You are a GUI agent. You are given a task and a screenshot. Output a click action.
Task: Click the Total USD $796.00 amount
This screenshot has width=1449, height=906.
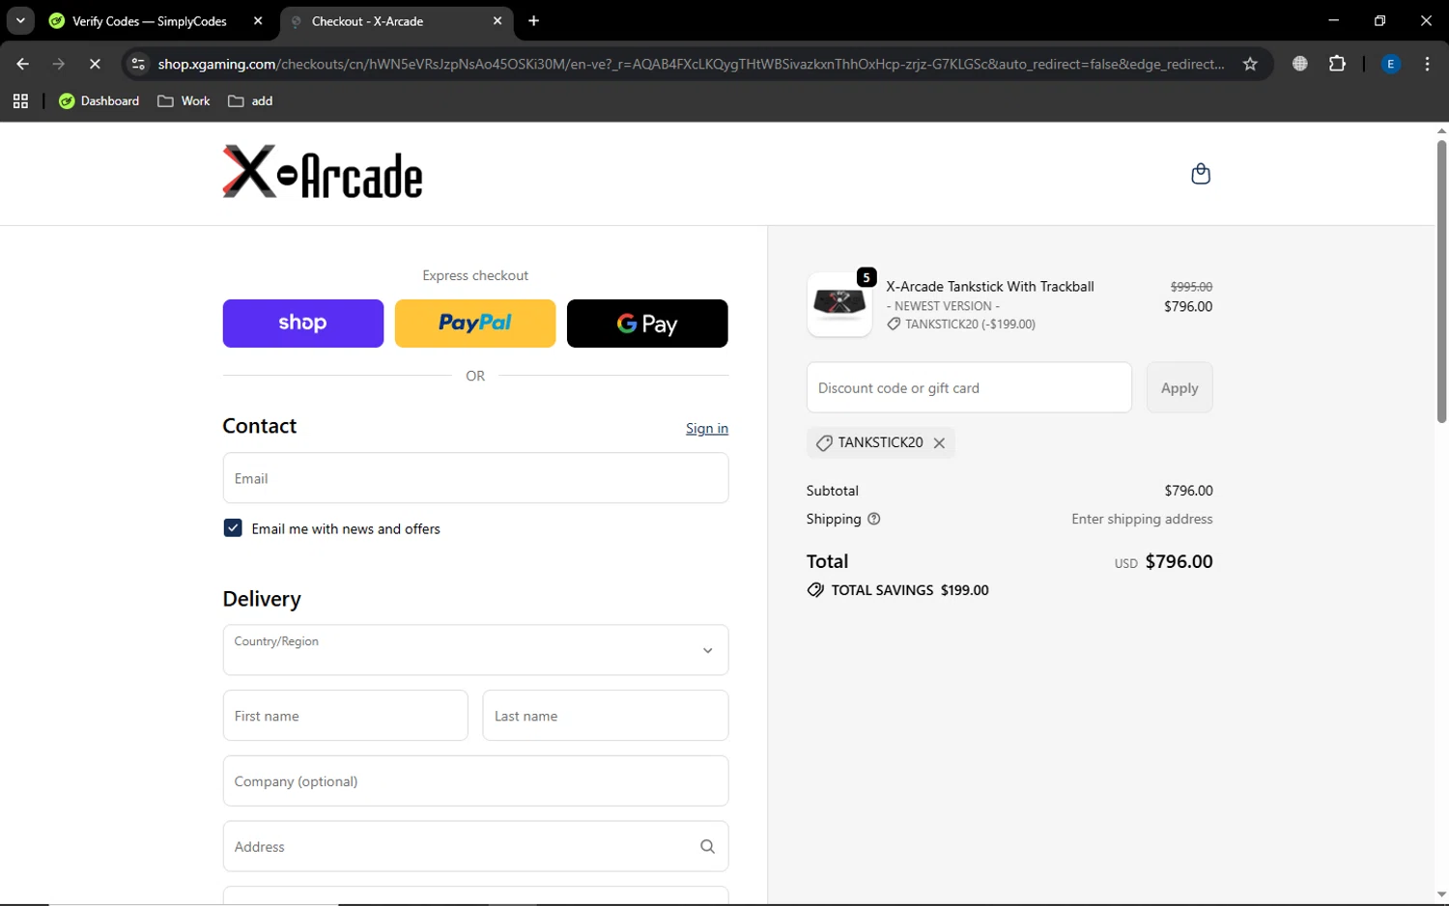1179,562
